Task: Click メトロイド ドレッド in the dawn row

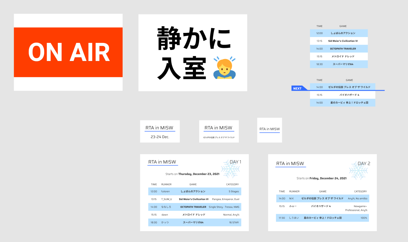Action: (194, 215)
